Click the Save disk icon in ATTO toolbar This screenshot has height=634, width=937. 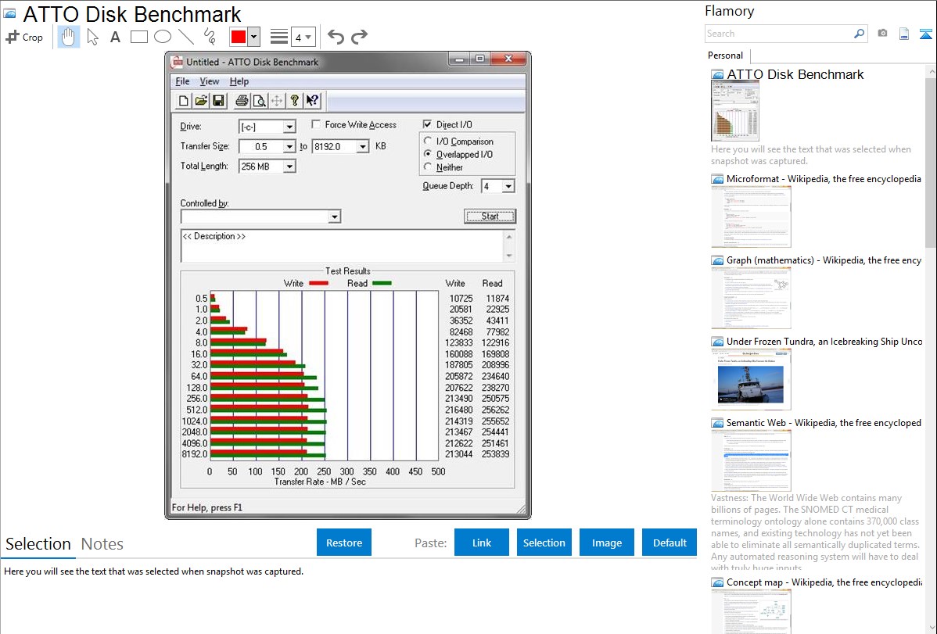[218, 100]
